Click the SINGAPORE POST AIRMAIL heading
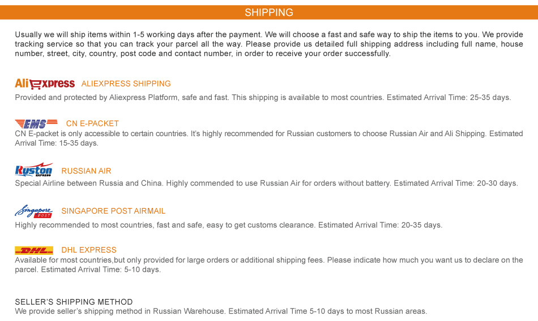The width and height of the screenshot is (538, 321). pos(113,211)
